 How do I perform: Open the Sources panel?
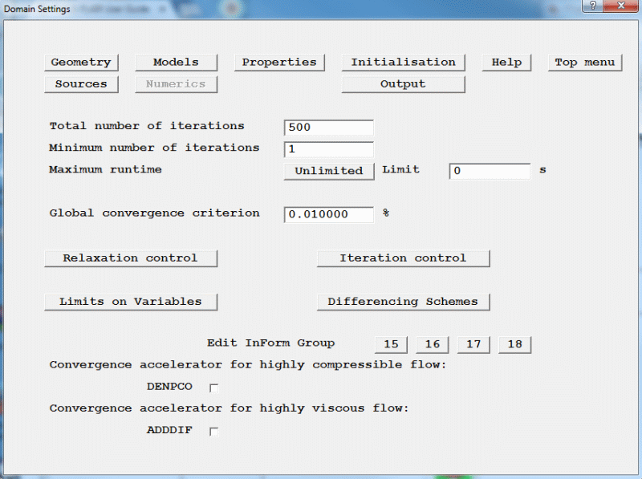[81, 84]
